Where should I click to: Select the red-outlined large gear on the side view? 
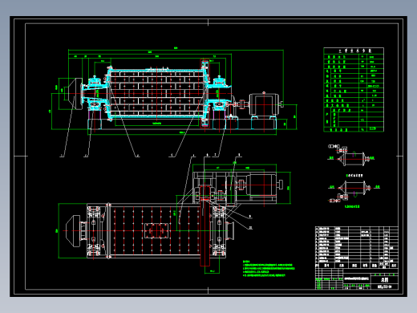point(205,93)
